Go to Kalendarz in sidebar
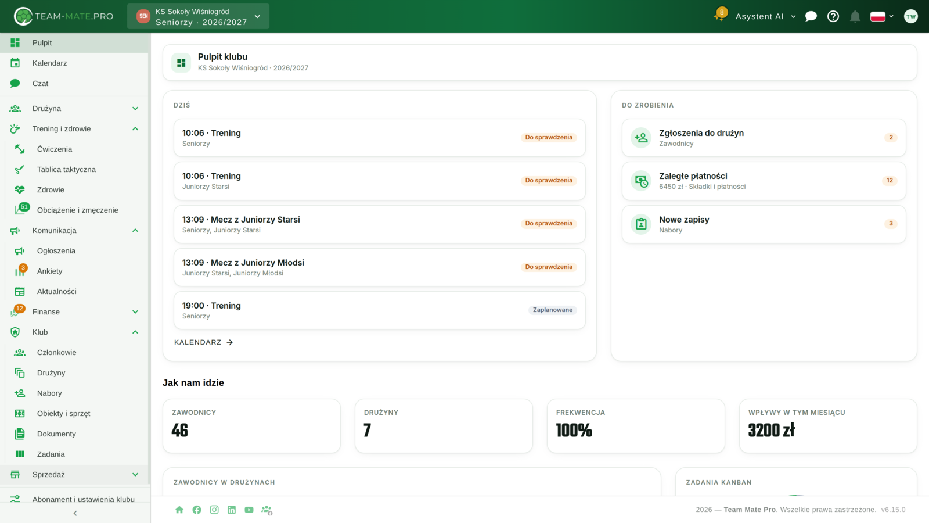 [x=74, y=63]
